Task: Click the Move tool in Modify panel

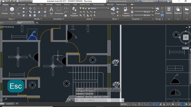Action: pyautogui.click(x=30, y=8)
